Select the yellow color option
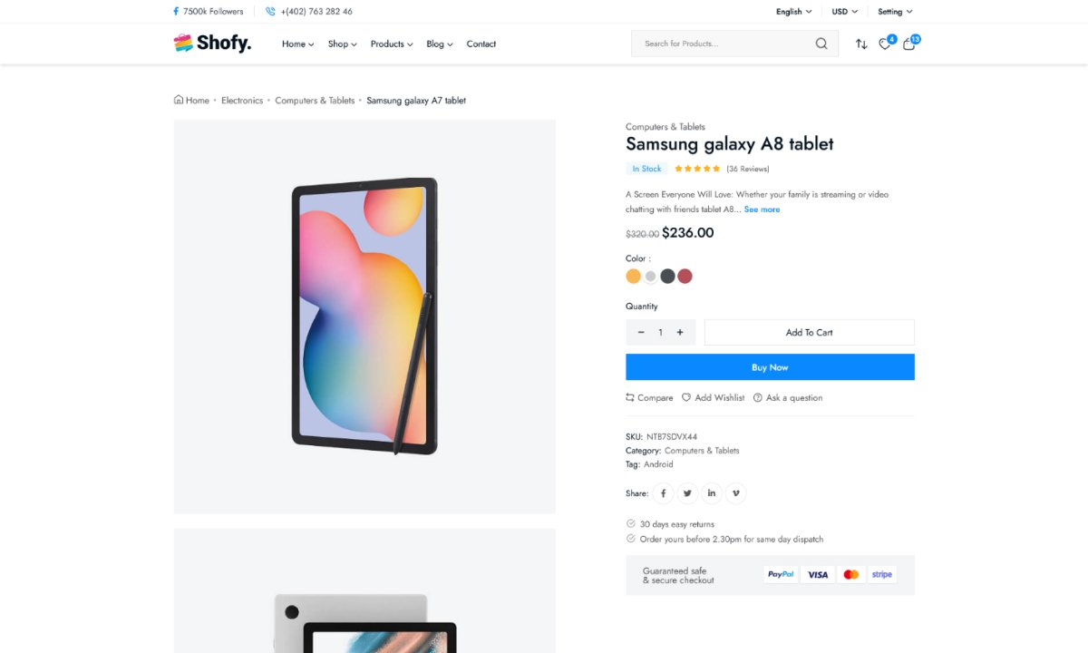1088x653 pixels. point(634,277)
